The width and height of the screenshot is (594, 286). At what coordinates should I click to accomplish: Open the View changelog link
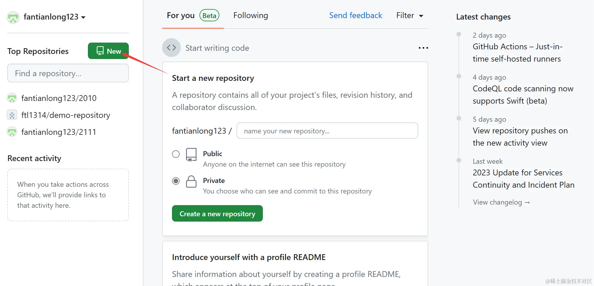501,202
